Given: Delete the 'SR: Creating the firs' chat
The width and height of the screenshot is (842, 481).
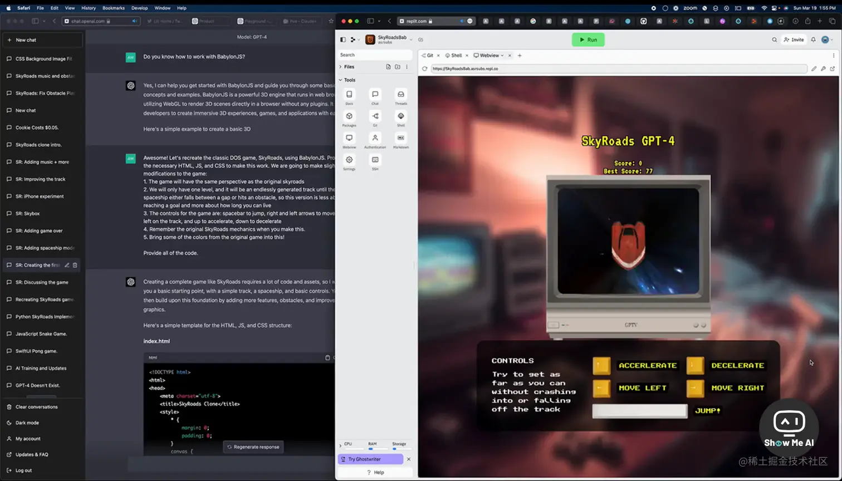Looking at the screenshot, I should pyautogui.click(x=75, y=265).
